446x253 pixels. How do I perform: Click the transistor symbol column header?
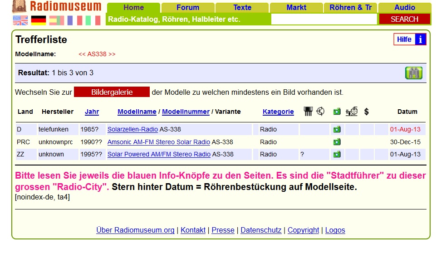pyautogui.click(x=320, y=112)
